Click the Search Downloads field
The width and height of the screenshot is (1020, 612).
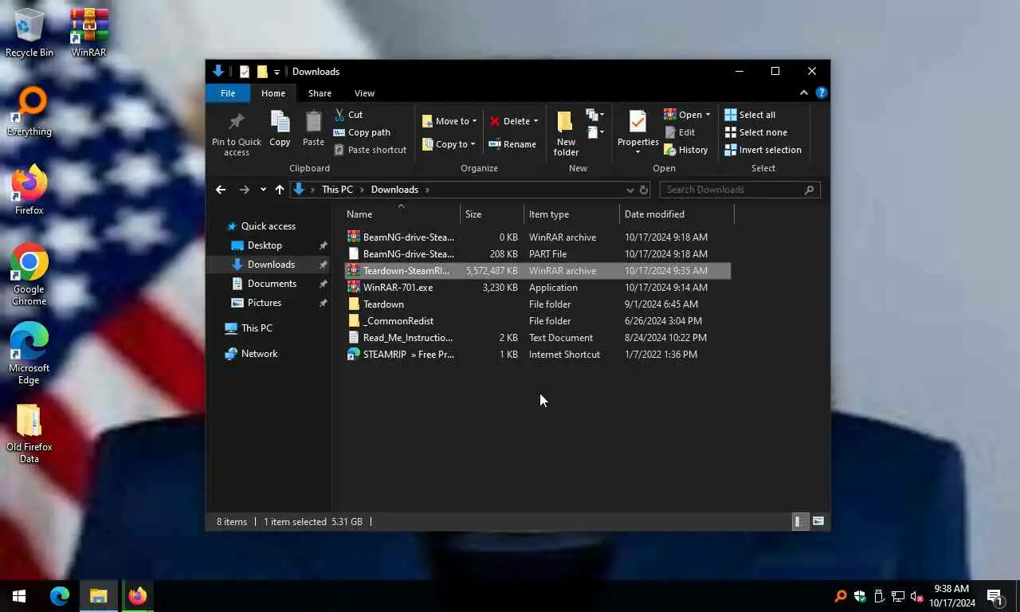coord(739,190)
